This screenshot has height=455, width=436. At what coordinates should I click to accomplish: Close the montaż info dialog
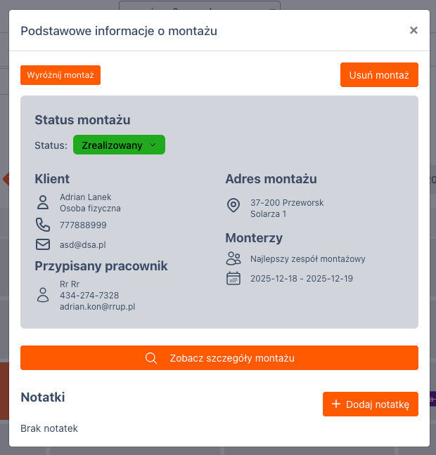coord(413,30)
